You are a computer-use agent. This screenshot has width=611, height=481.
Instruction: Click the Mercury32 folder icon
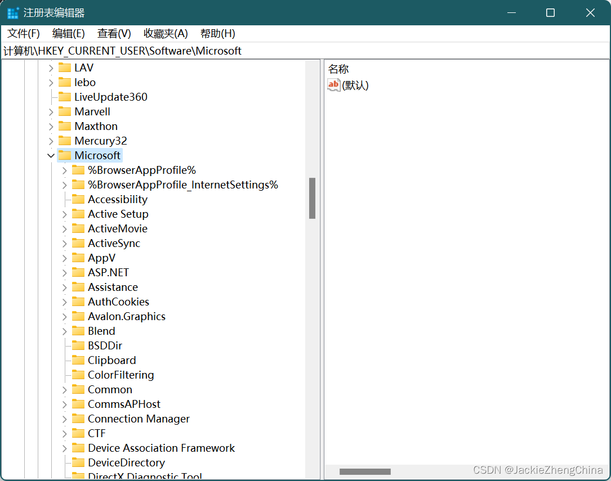65,141
